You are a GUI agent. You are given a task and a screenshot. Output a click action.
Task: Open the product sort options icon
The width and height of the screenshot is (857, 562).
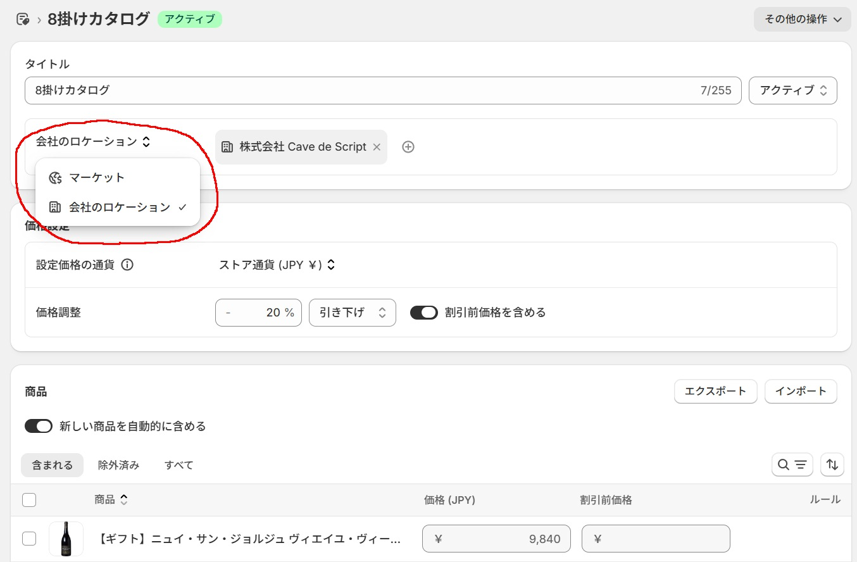point(832,465)
